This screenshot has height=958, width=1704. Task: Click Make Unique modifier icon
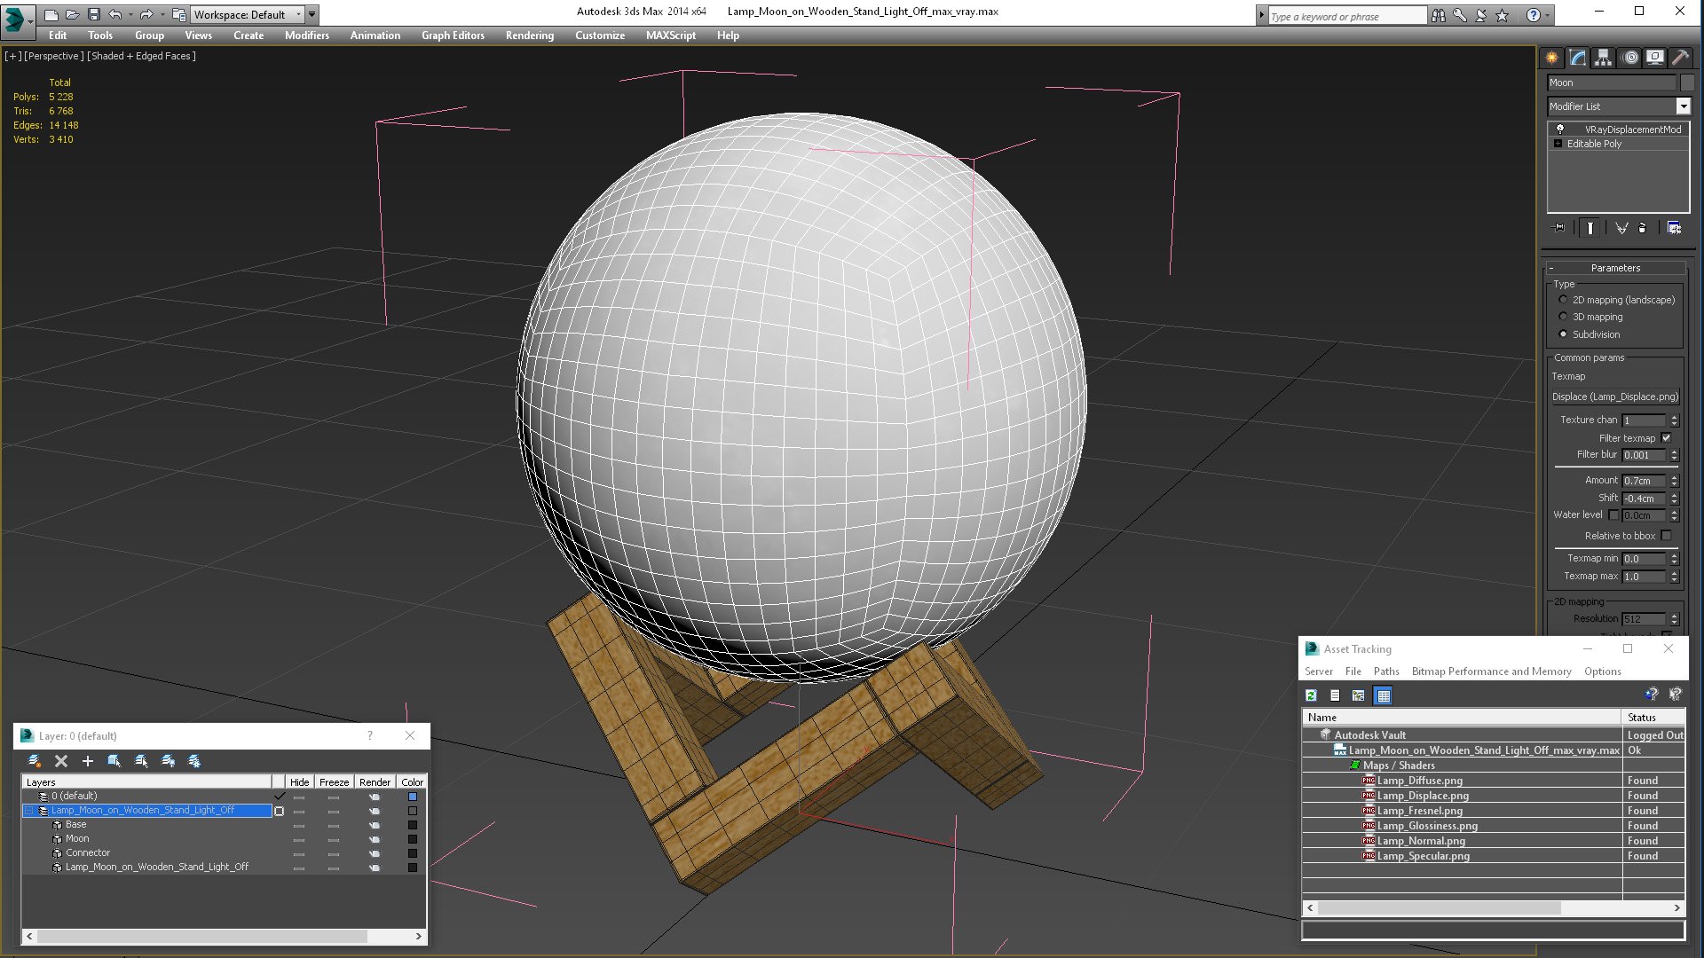pos(1621,228)
